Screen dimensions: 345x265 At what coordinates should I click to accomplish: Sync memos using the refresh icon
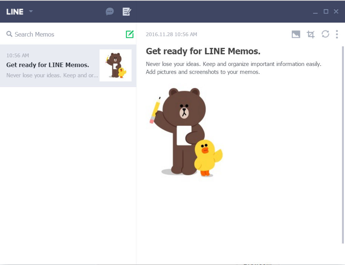tap(325, 34)
